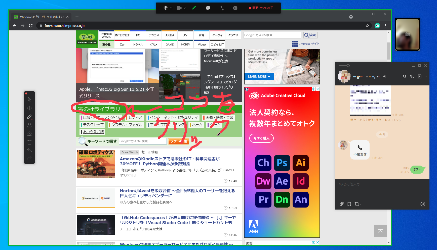Toggle the green annotation pen in the share bar
Image resolution: width=437 pixels, height=250 pixels.
point(194,8)
